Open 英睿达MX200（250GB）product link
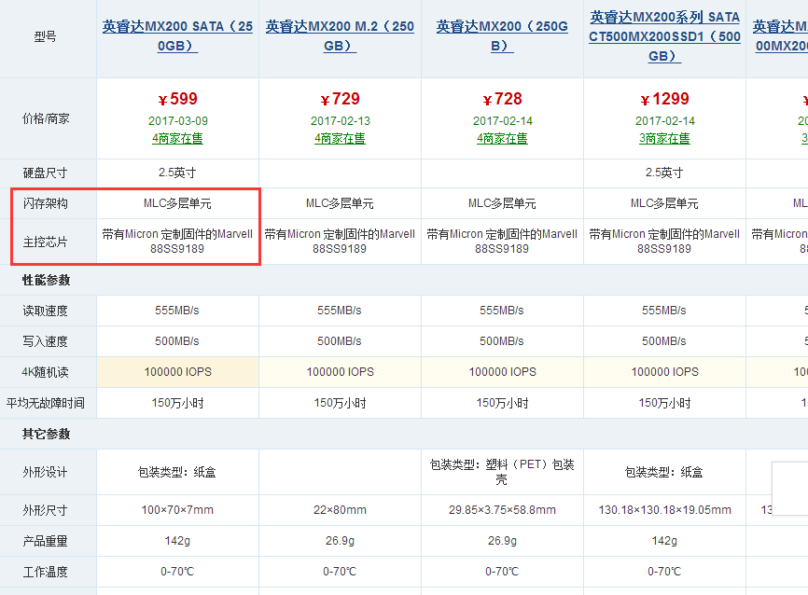The height and width of the screenshot is (595, 808). point(502,36)
